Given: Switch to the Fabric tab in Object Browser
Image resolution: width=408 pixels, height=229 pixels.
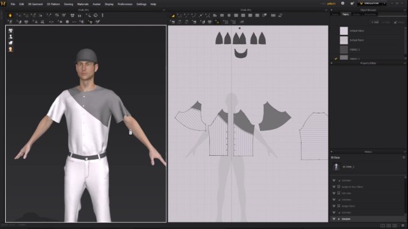Looking at the screenshot, I should click(346, 14).
